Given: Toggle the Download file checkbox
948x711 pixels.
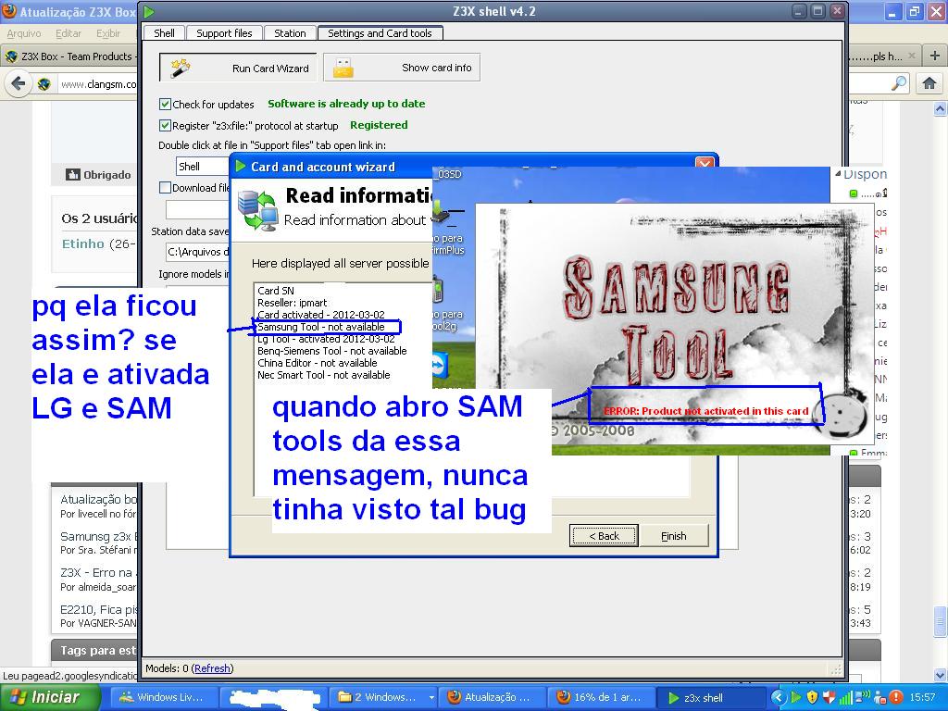Looking at the screenshot, I should 165,187.
